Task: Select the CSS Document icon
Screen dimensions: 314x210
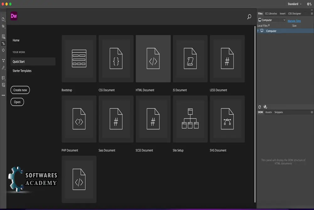Action: [x=116, y=59]
